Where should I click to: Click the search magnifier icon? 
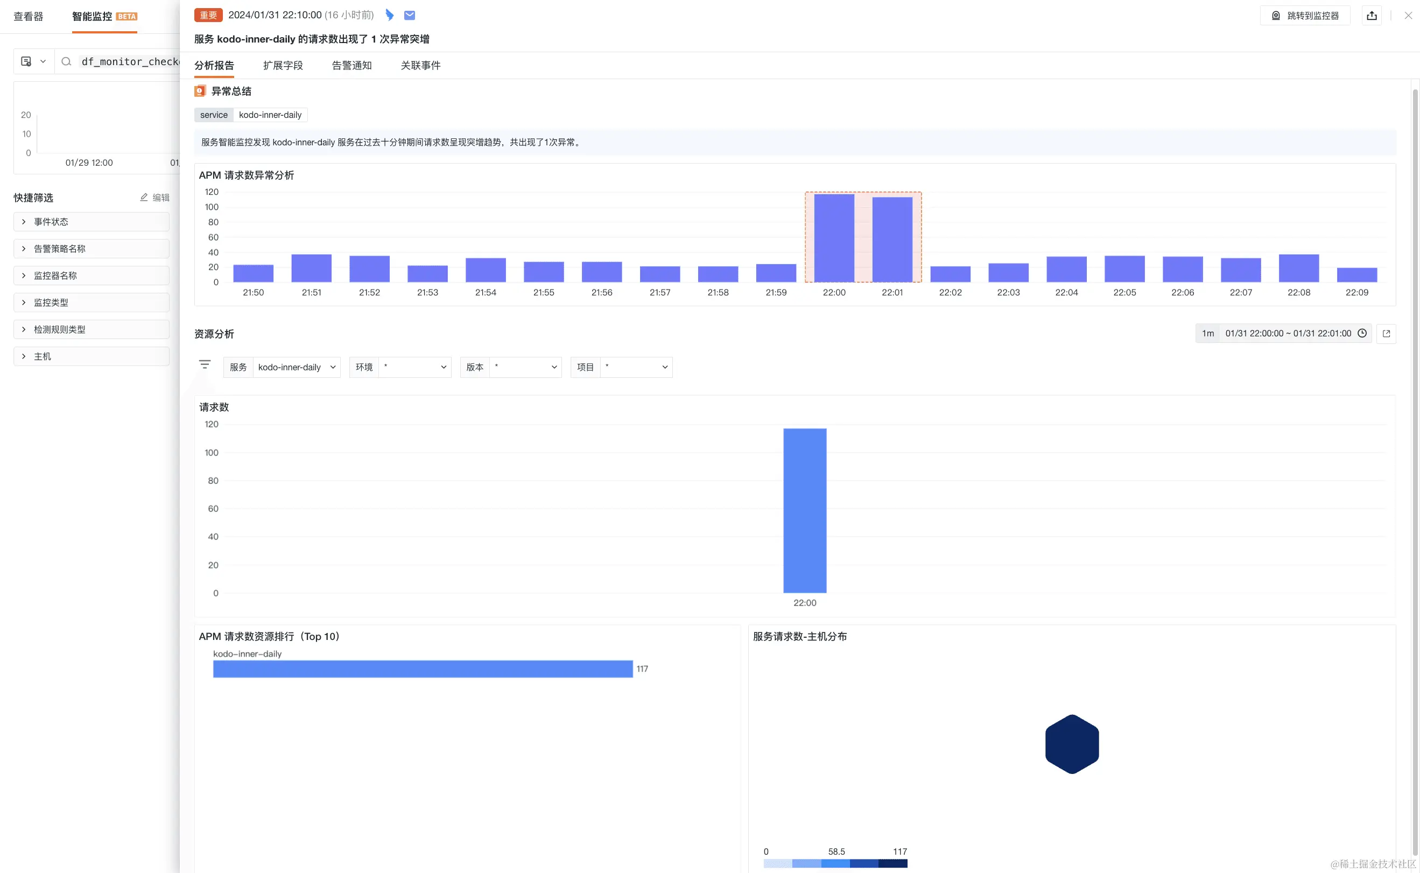66,61
